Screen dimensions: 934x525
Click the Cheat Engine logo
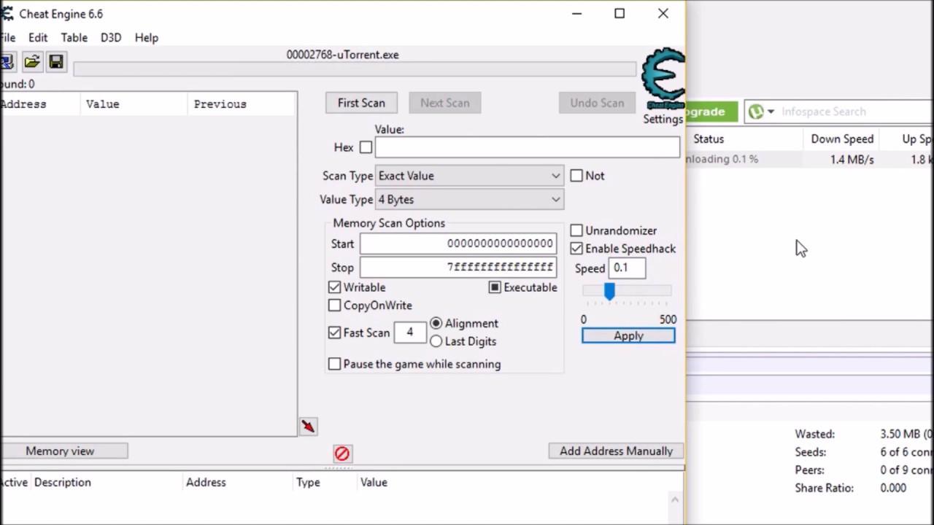pos(663,79)
